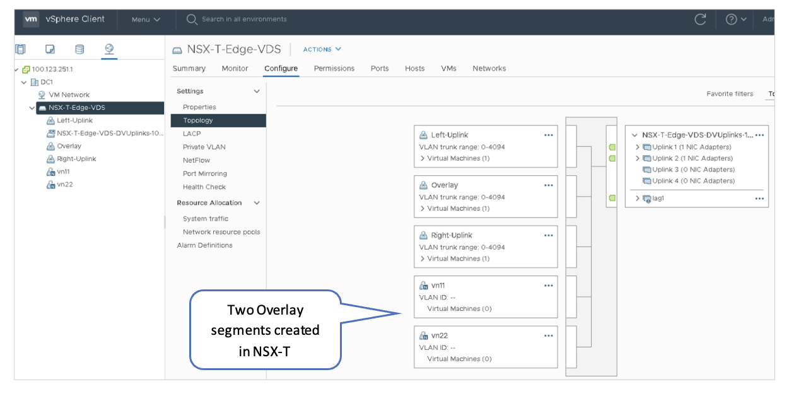Open the vSphere Client Menu dropdown

(x=146, y=20)
